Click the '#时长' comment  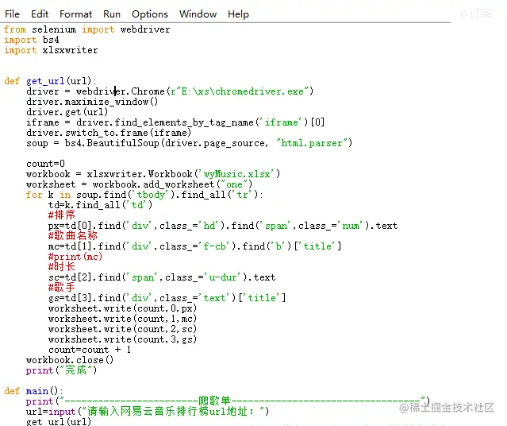[61, 267]
